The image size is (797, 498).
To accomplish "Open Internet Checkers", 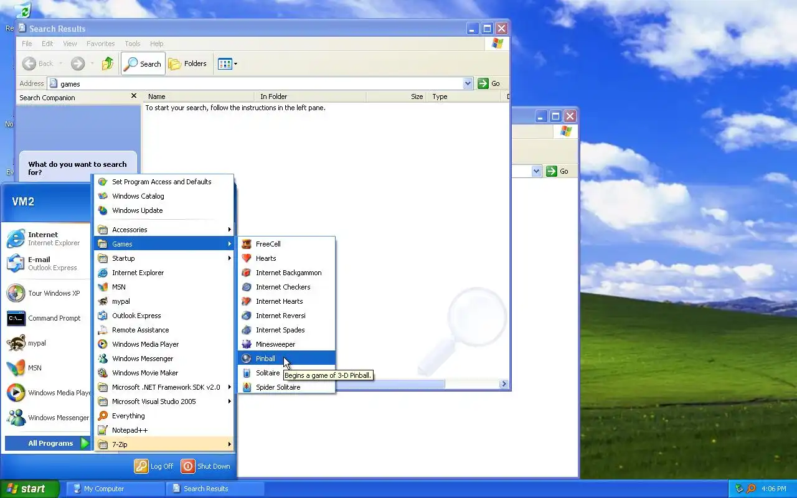I will pyautogui.click(x=286, y=287).
